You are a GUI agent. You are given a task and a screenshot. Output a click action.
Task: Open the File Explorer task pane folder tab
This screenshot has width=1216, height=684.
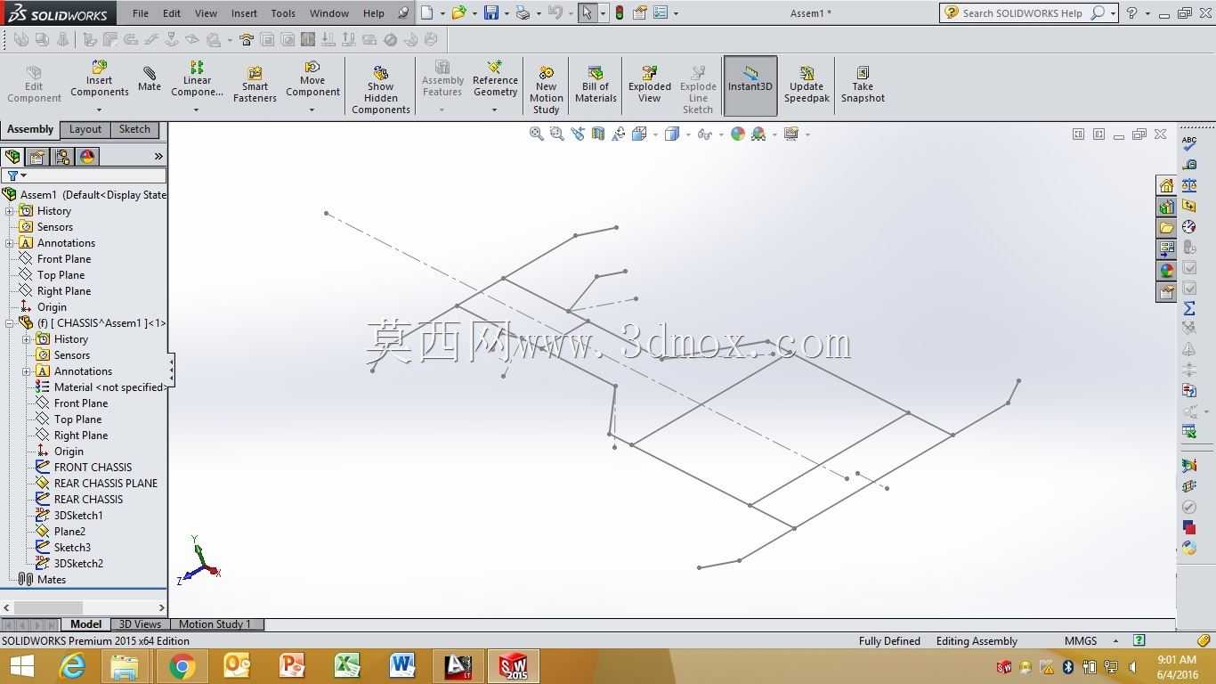point(1166,228)
